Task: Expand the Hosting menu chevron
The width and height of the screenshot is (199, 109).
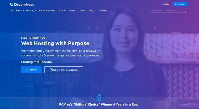Action: tap(36, 10)
